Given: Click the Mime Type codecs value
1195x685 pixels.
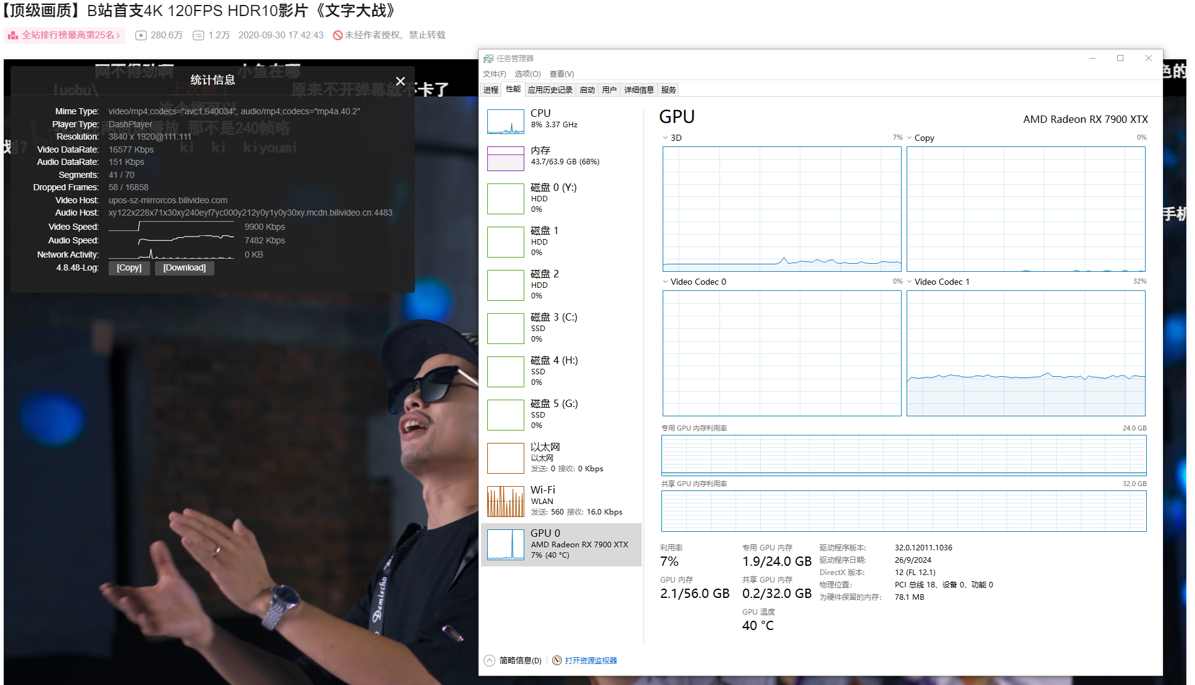Looking at the screenshot, I should (234, 111).
